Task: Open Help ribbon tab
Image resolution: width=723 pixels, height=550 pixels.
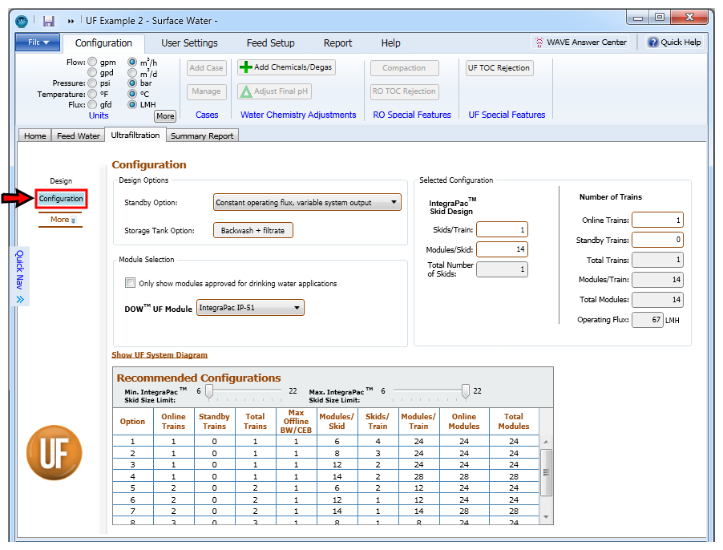Action: pyautogui.click(x=390, y=43)
